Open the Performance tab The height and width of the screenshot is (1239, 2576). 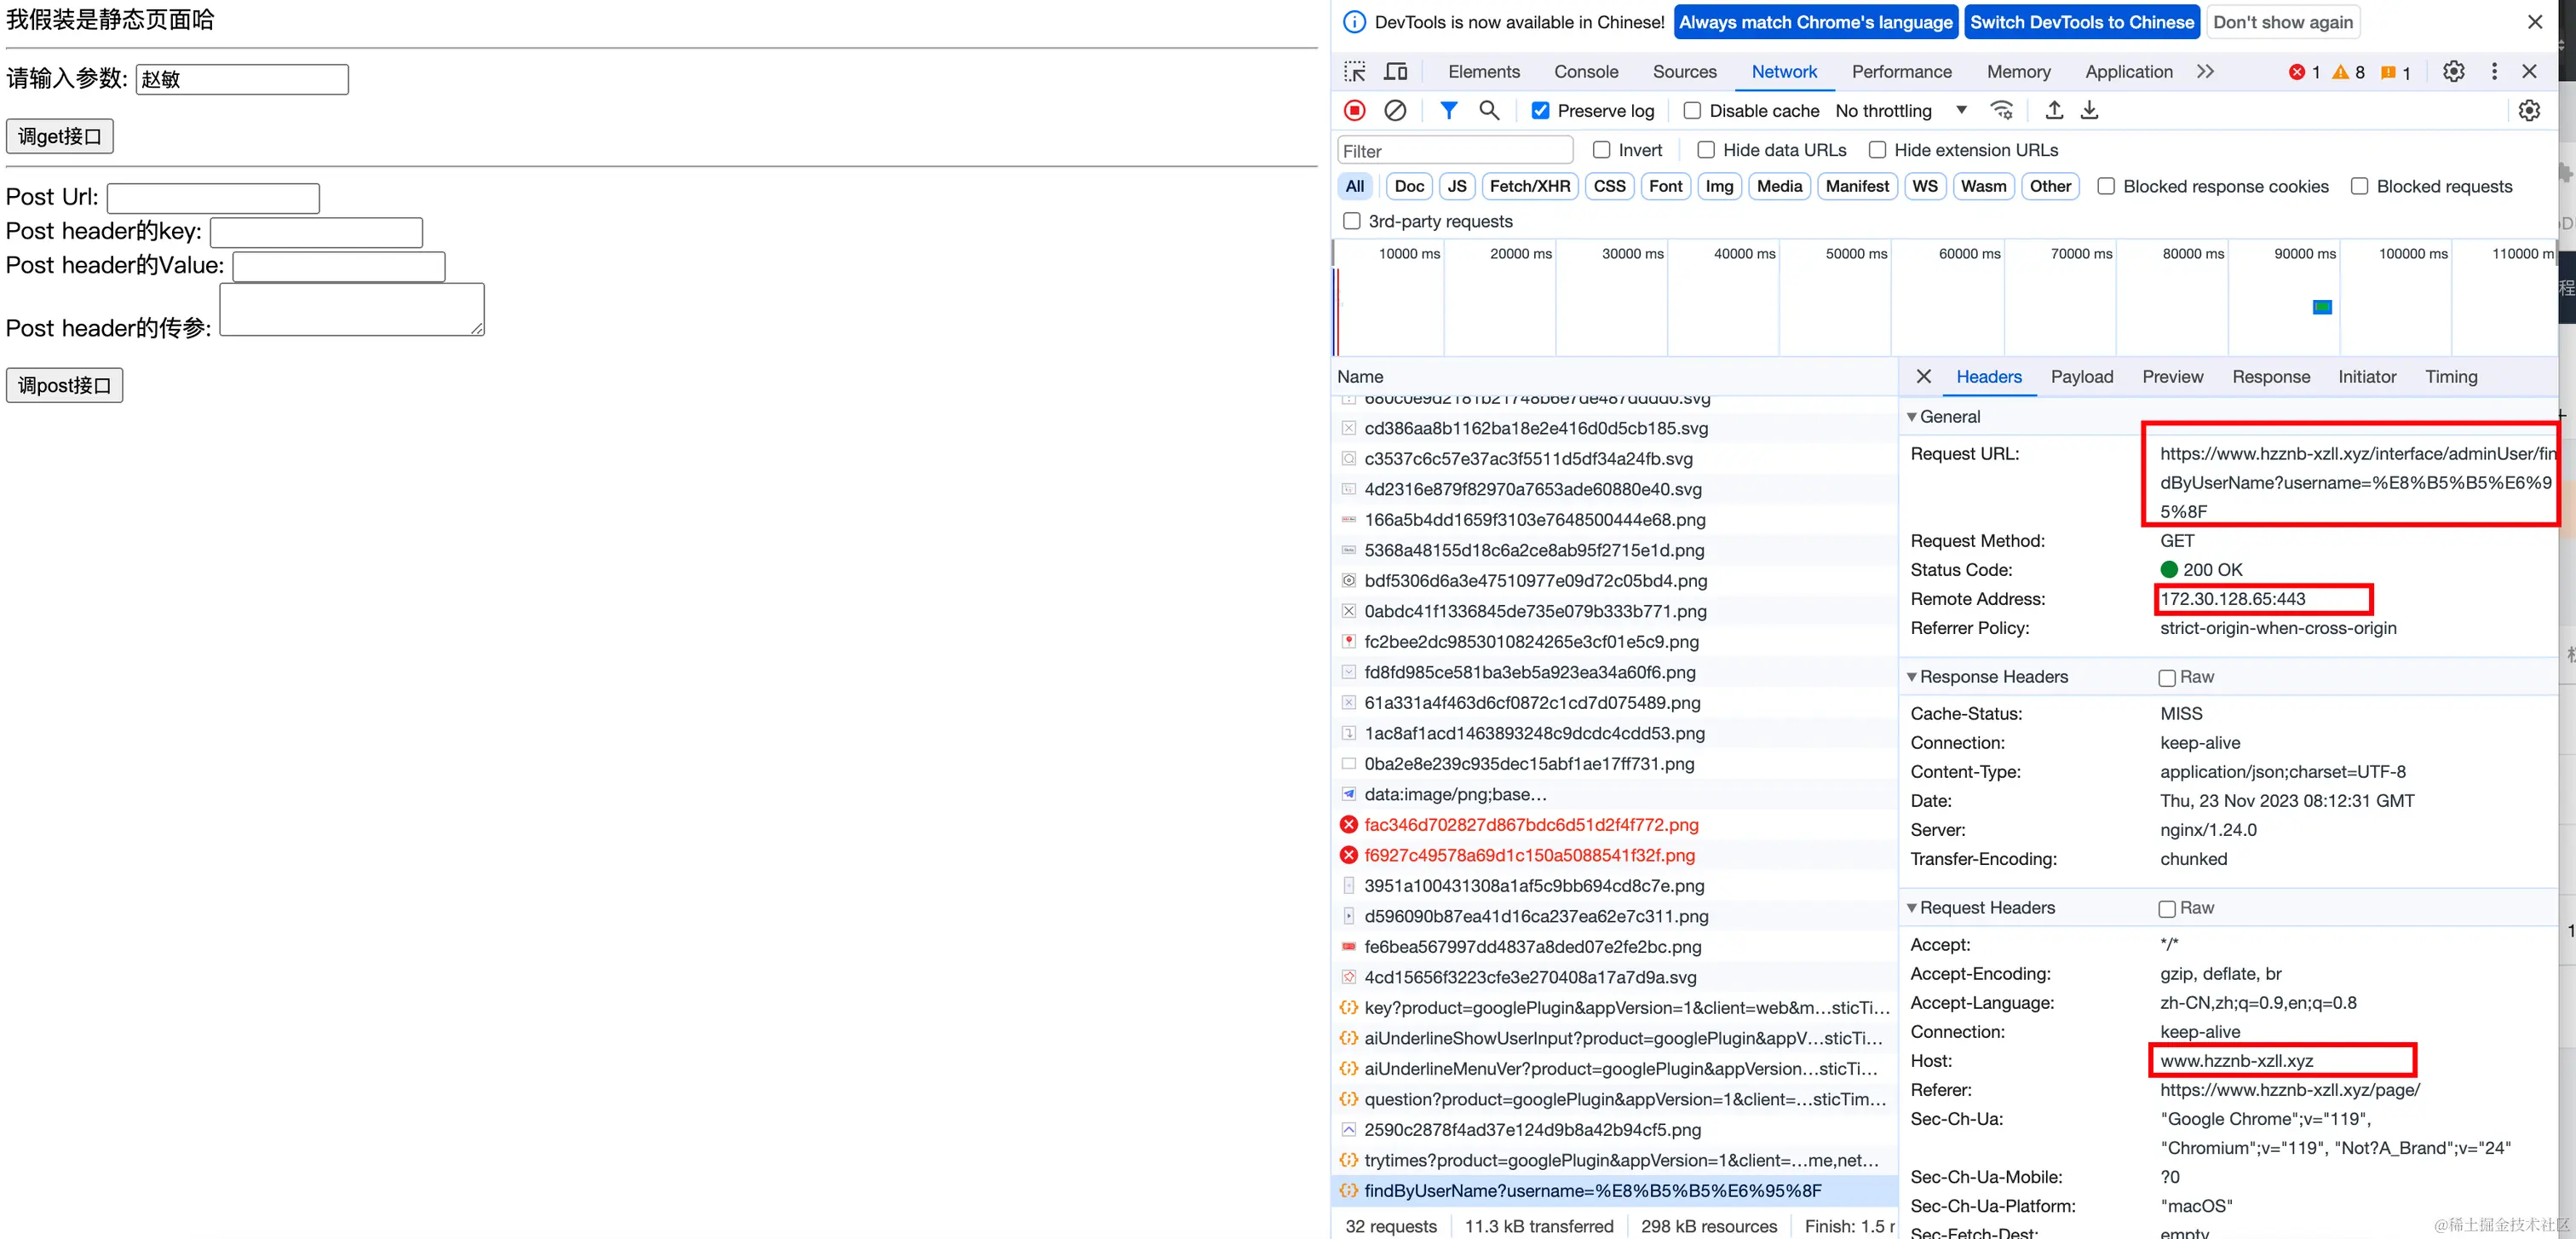[x=1901, y=72]
